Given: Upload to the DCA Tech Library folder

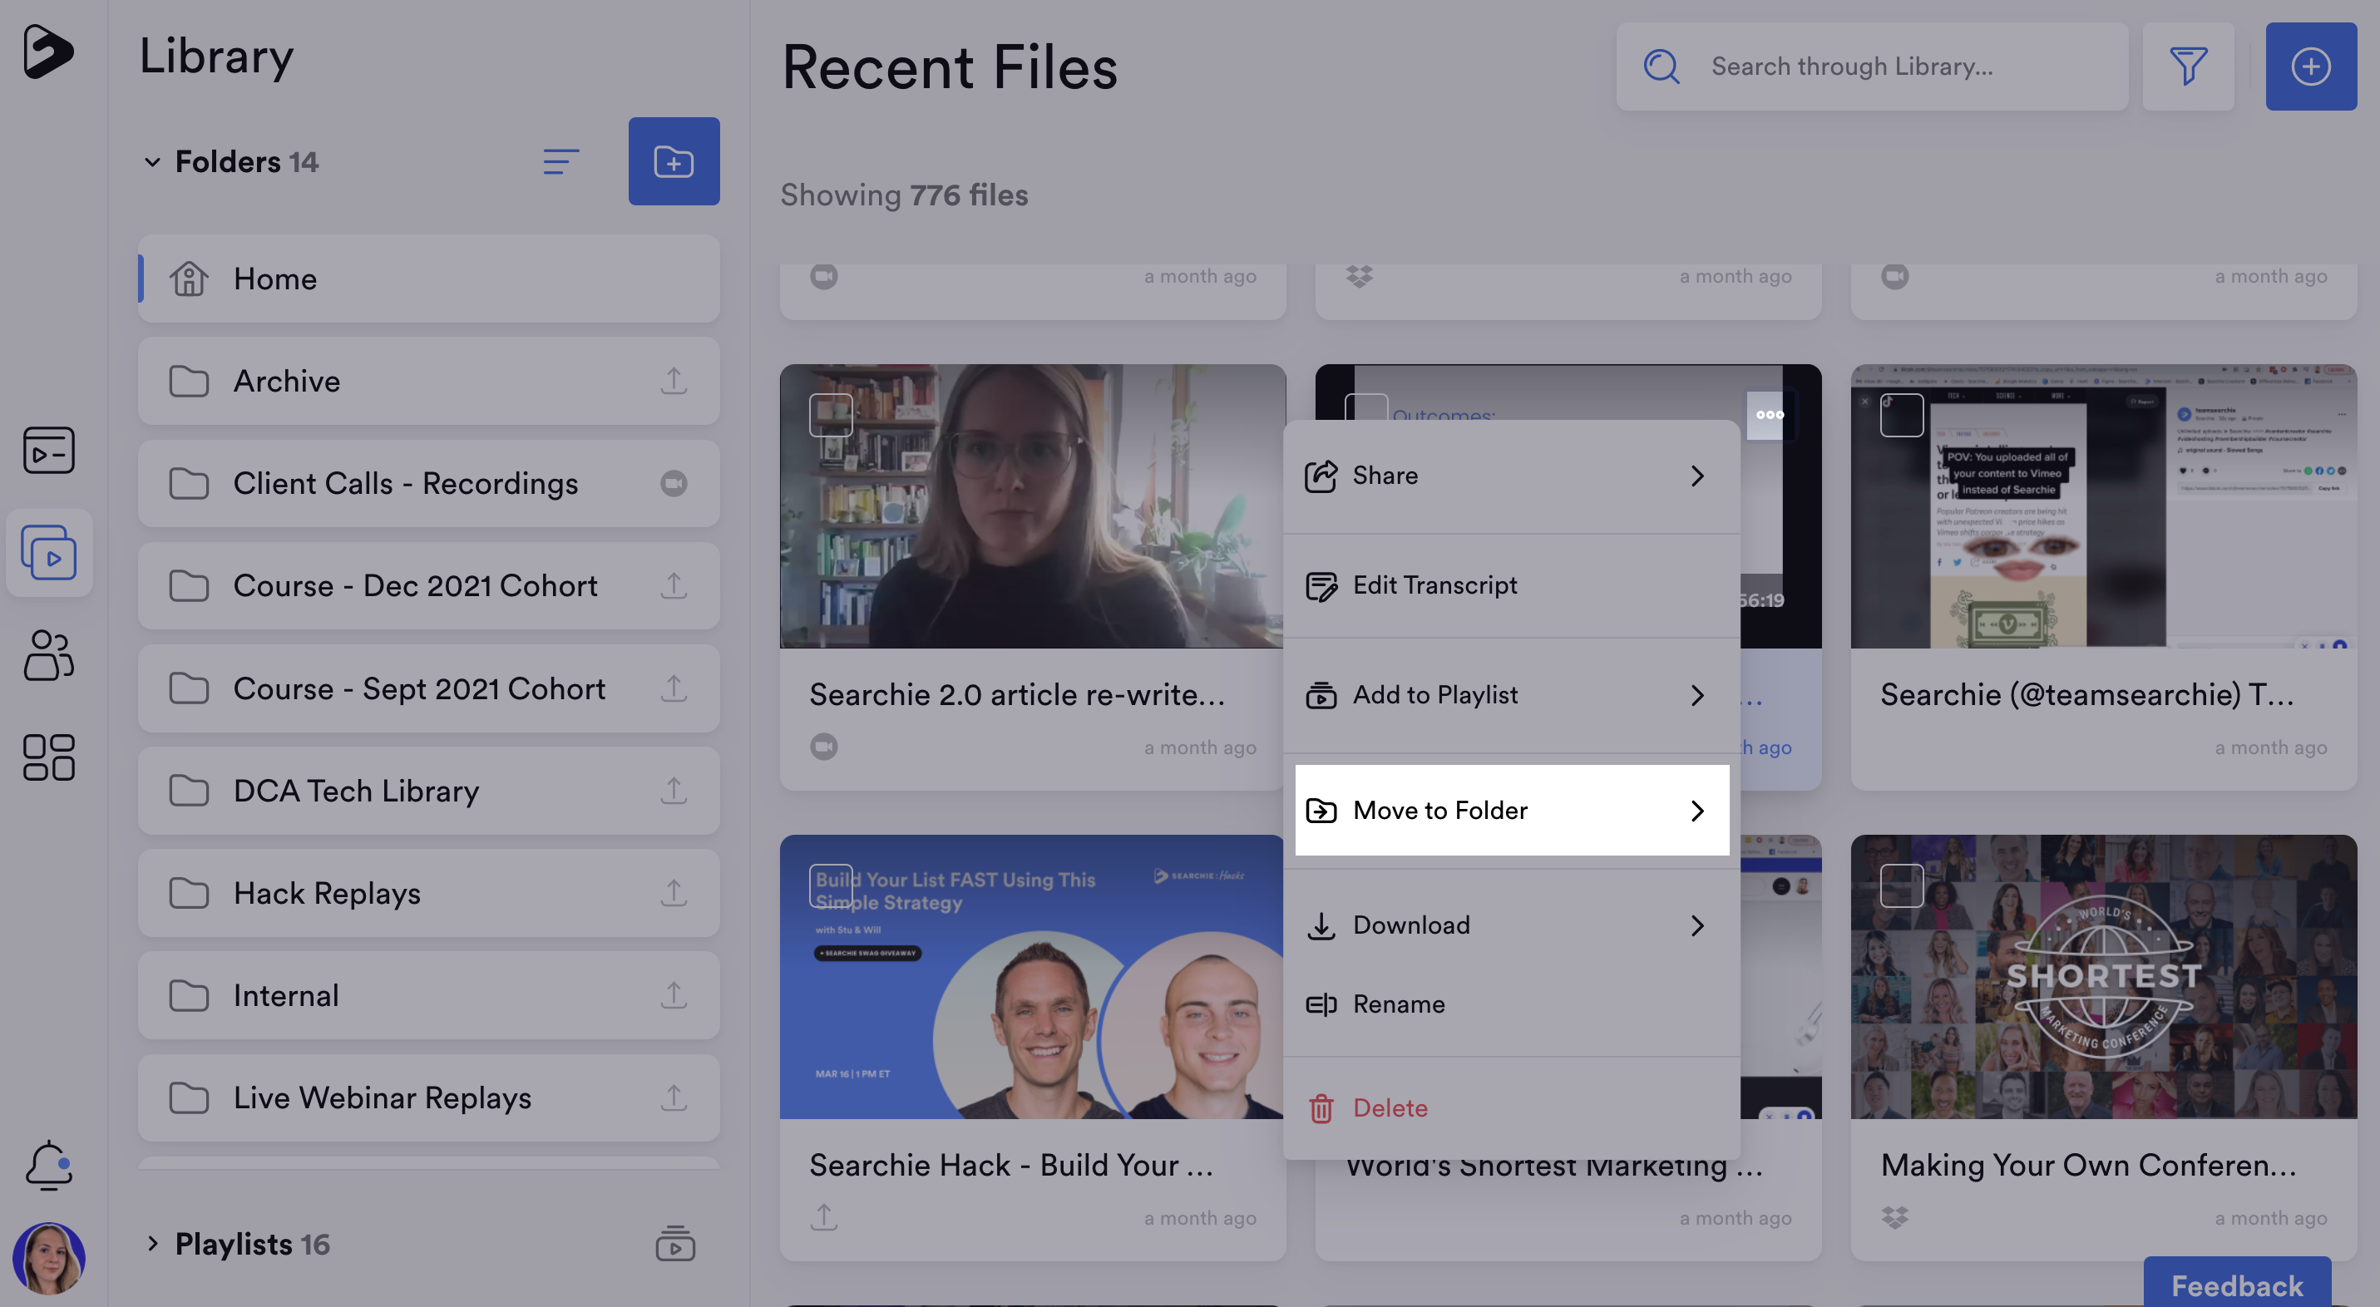Looking at the screenshot, I should [674, 791].
